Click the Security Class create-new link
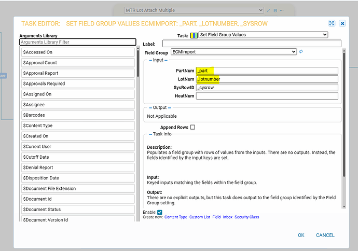 (246, 217)
